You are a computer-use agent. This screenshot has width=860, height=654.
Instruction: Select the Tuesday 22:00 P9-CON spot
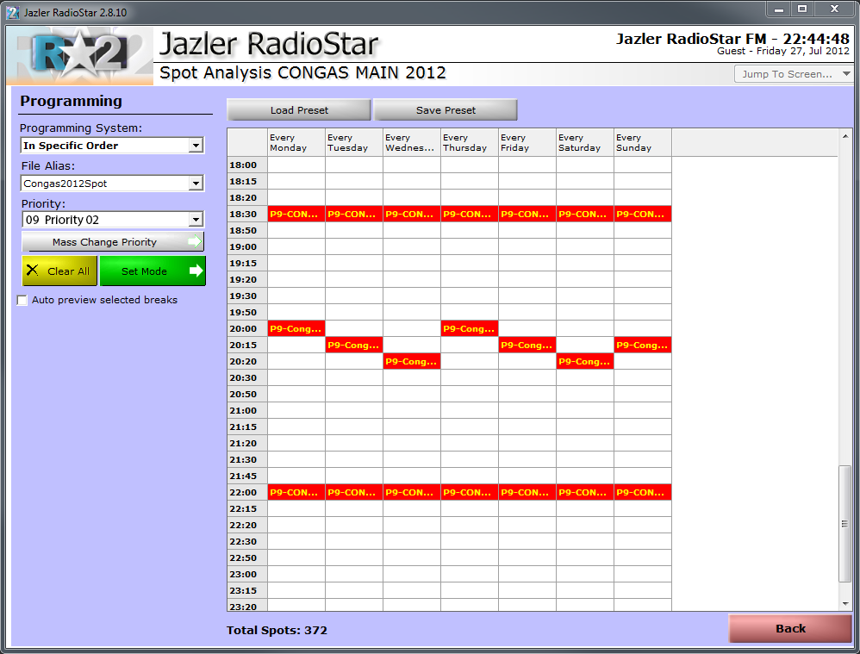point(354,492)
